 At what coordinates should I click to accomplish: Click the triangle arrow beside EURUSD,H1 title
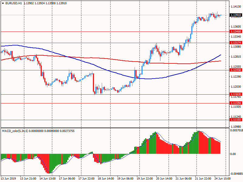3,3
